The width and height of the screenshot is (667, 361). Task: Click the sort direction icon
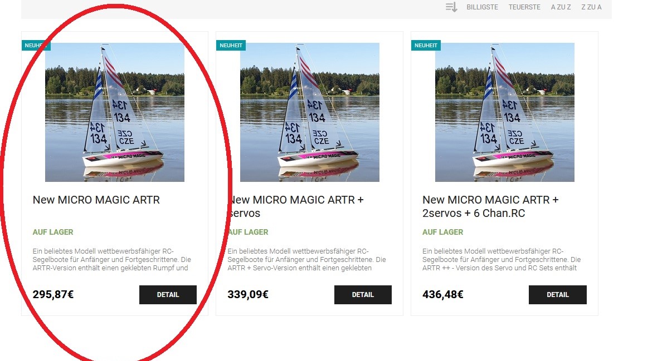pyautogui.click(x=451, y=7)
